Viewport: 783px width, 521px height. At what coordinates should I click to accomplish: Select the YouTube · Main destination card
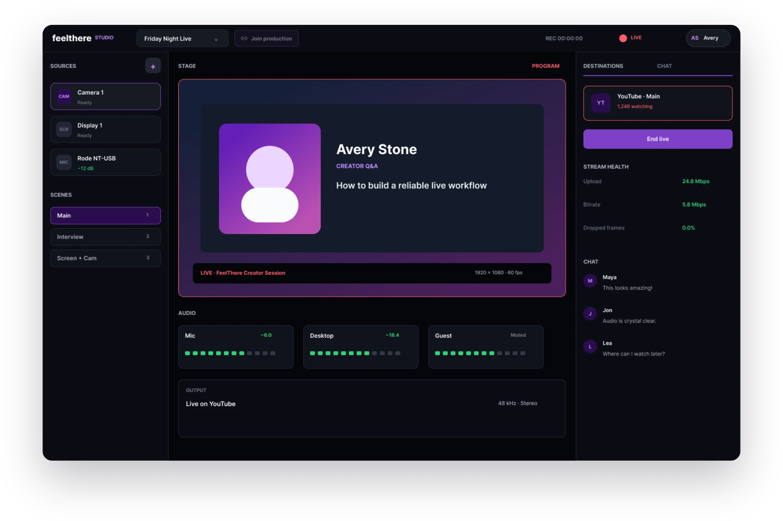(658, 103)
